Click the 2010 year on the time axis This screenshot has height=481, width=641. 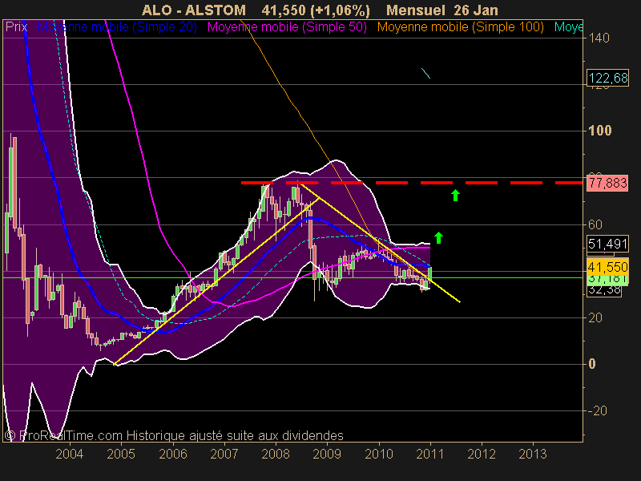[378, 454]
